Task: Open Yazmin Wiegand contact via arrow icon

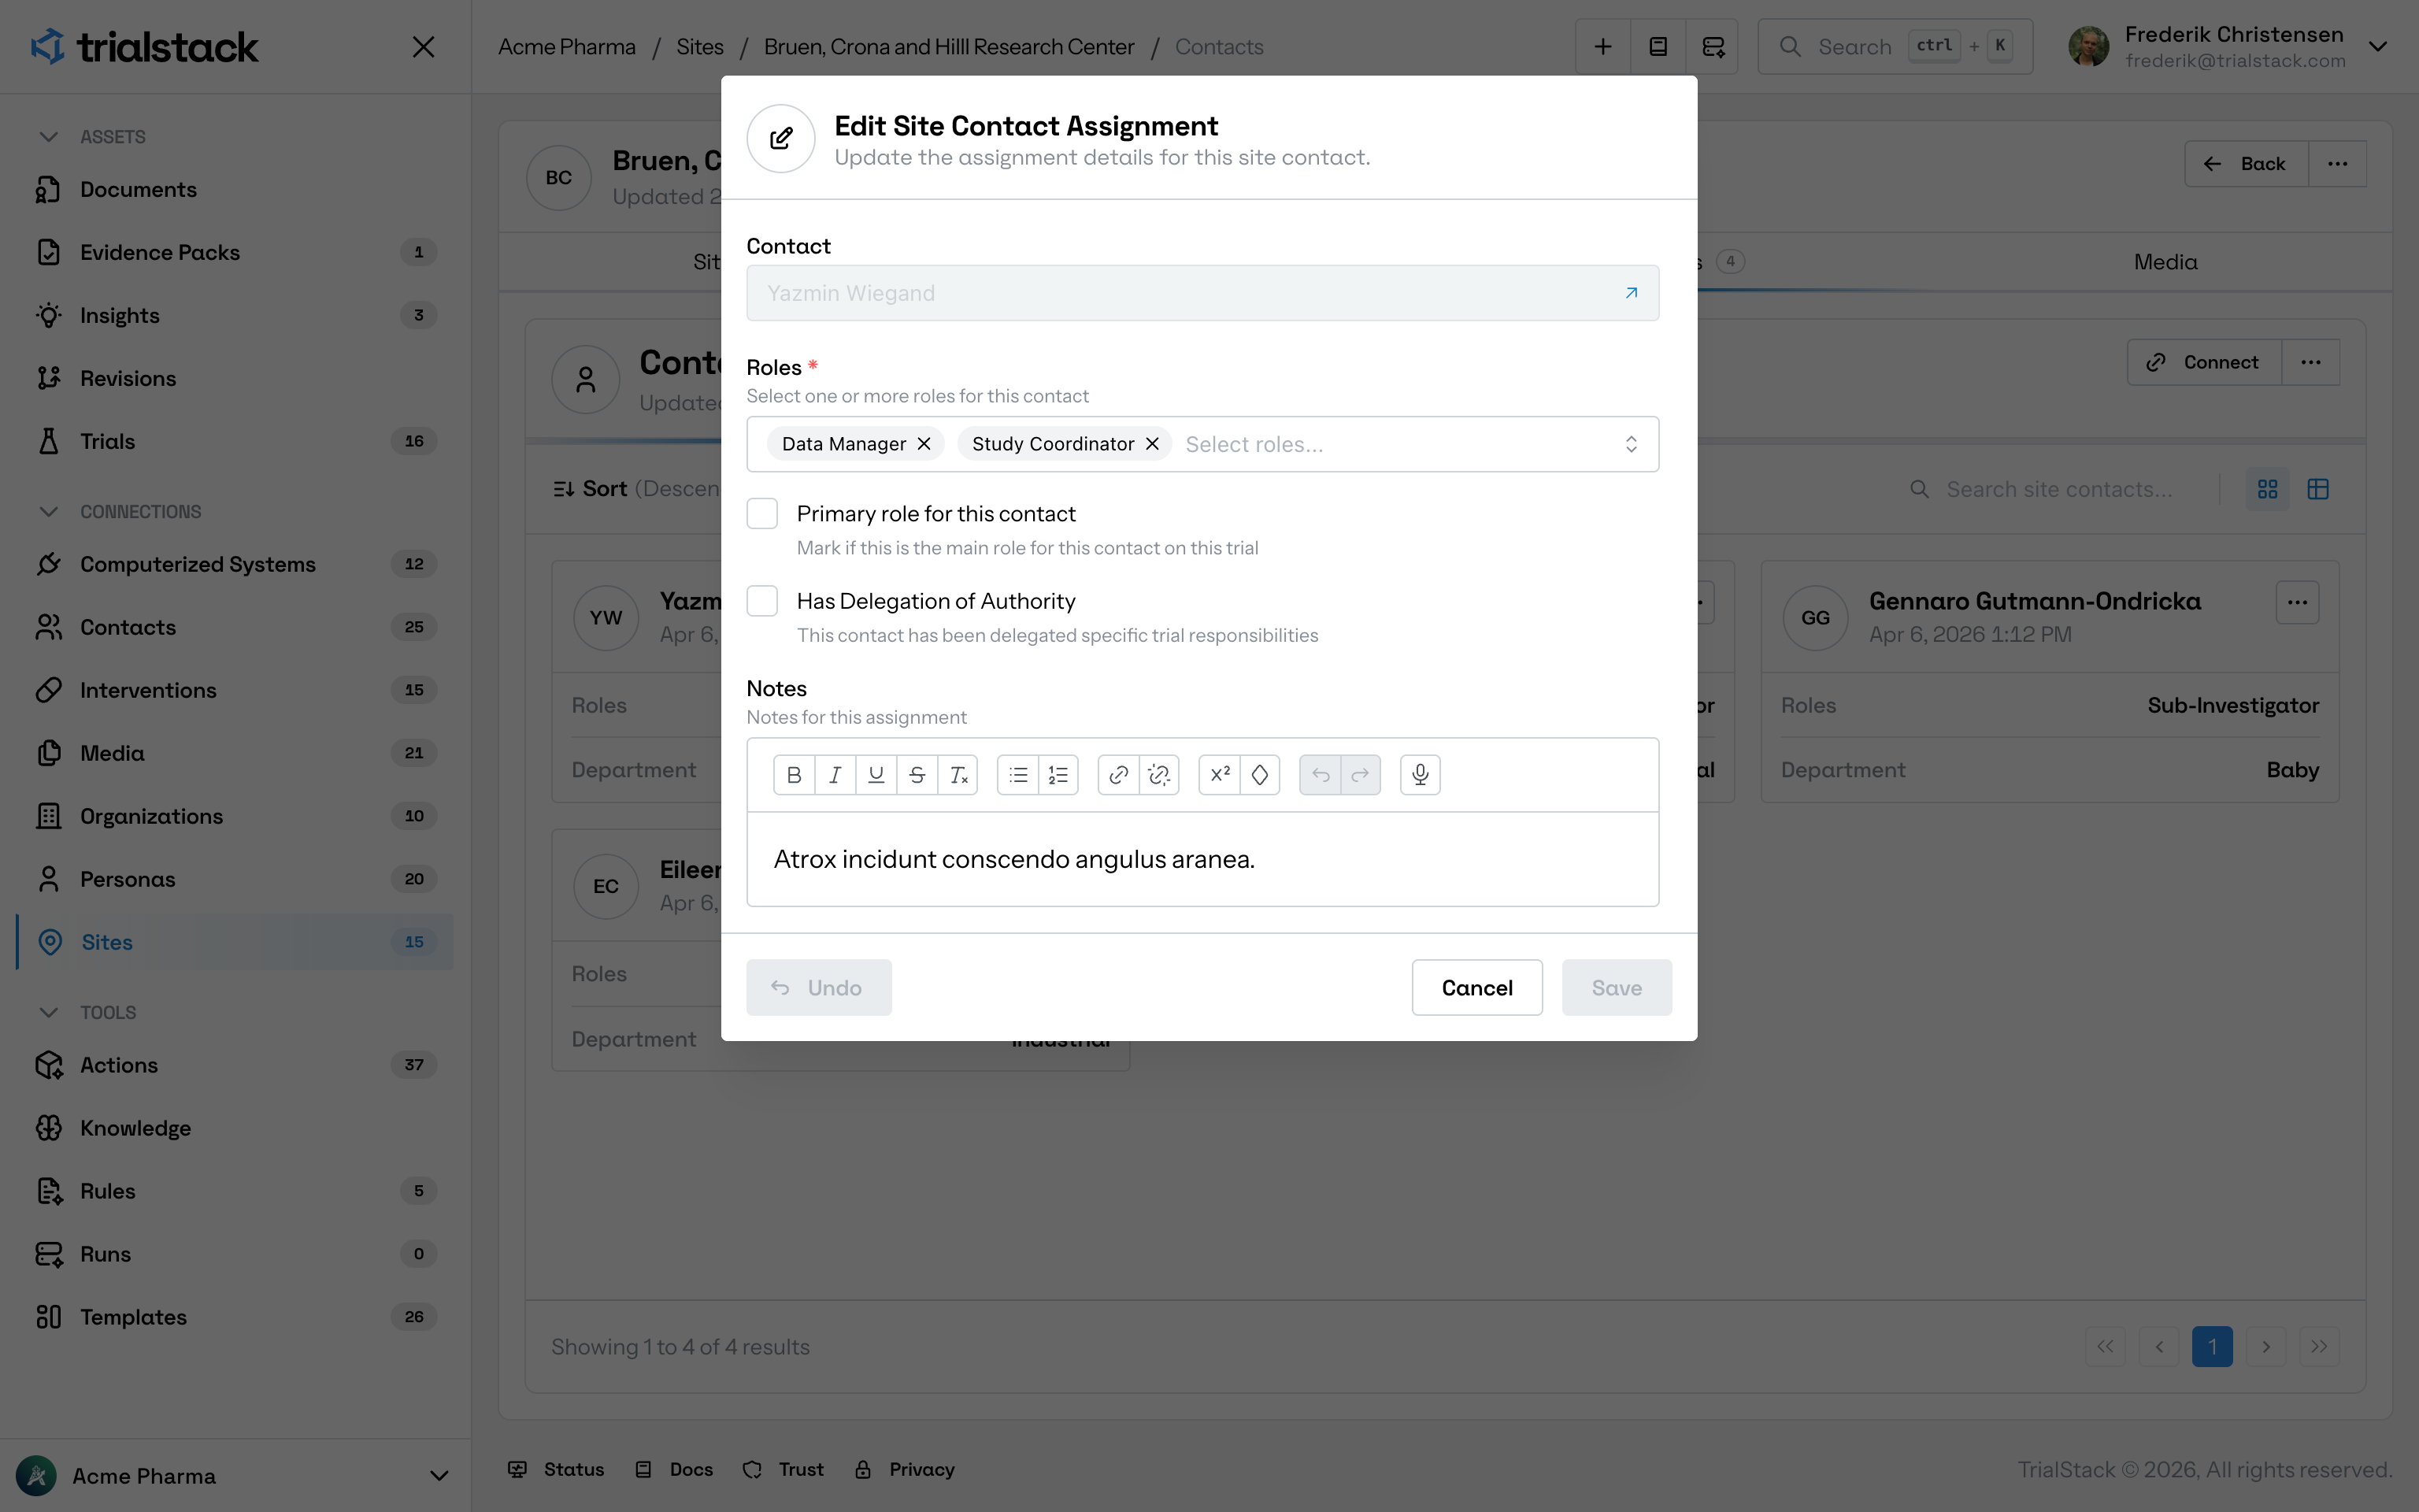Action: 1632,293
